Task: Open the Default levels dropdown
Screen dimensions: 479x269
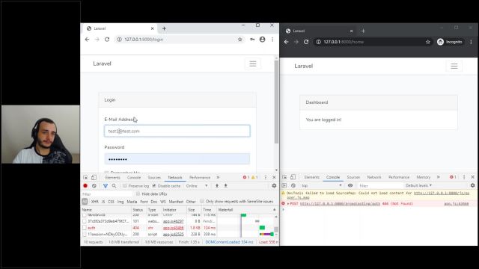Action: pos(418,185)
